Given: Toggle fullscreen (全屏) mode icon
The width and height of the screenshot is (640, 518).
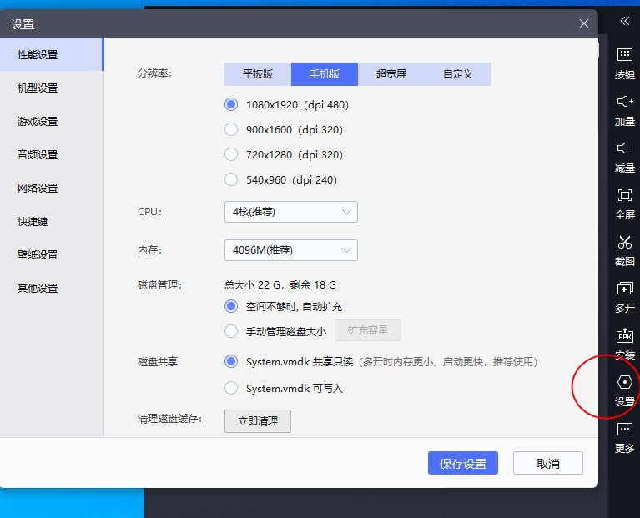Looking at the screenshot, I should click(x=624, y=195).
